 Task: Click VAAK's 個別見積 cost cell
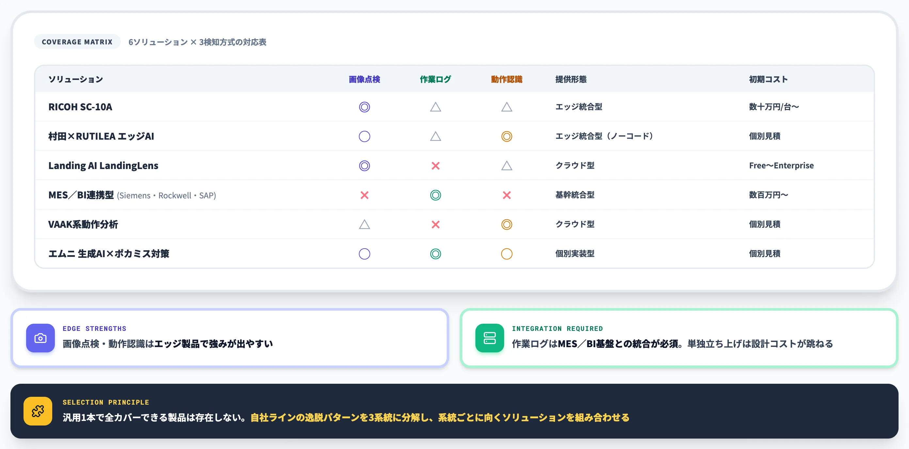click(x=765, y=224)
